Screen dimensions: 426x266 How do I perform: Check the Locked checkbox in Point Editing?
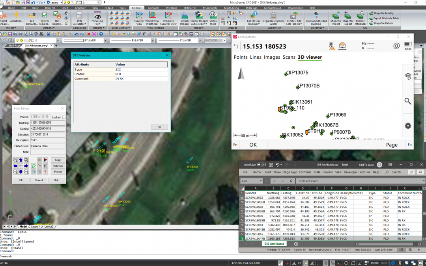(64, 117)
